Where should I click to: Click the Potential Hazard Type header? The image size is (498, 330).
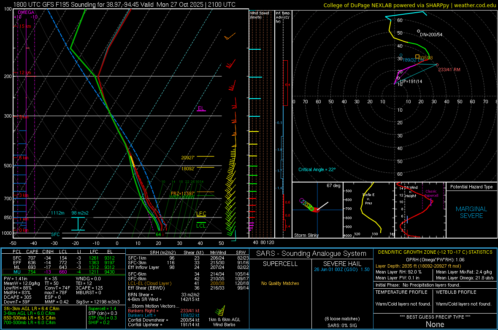[x=471, y=187]
